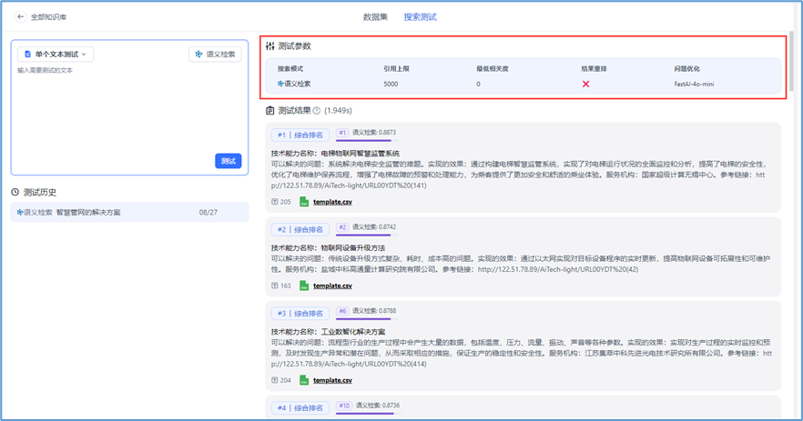Click the red X under 结果重排
The height and width of the screenshot is (421, 803).
click(586, 84)
